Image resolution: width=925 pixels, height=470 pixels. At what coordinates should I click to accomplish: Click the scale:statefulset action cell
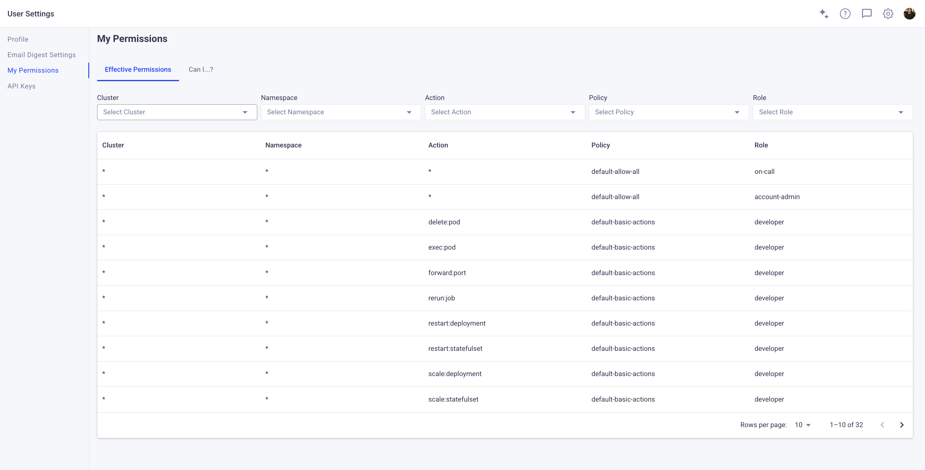point(453,399)
